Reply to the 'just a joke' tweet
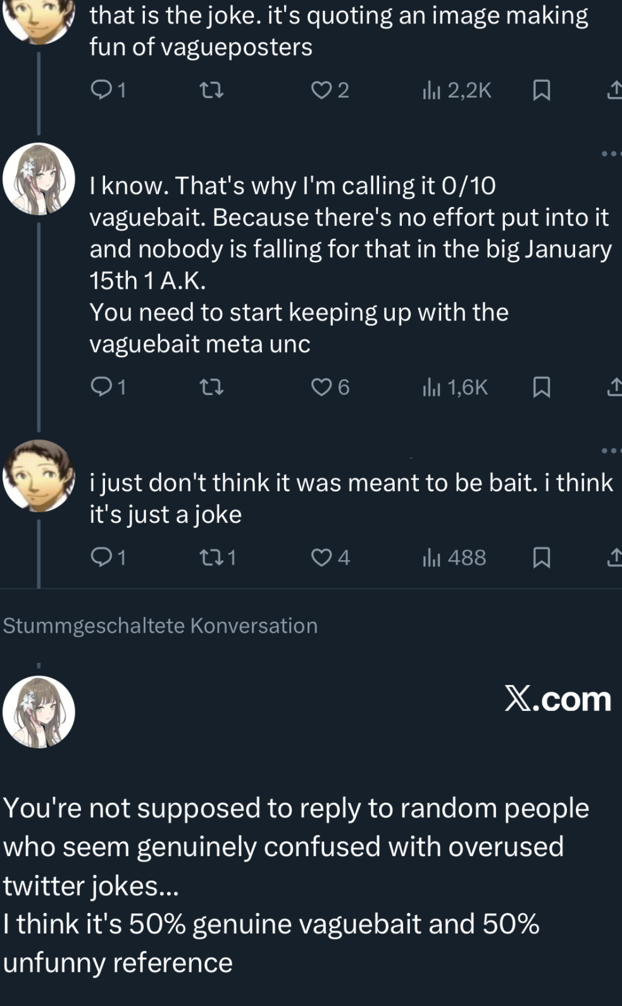 [101, 557]
